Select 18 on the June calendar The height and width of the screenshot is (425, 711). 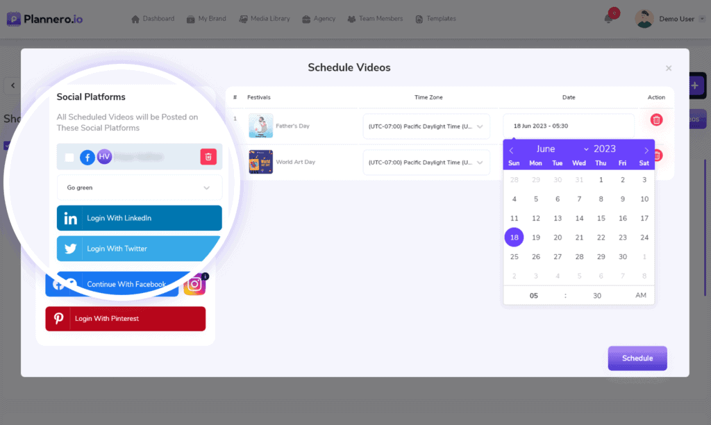(514, 237)
